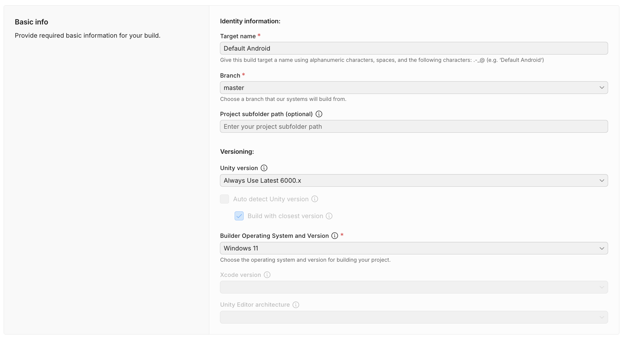Screen dimensions: 623x339
Task: Open the Branch dropdown showing master
Action: coord(413,87)
